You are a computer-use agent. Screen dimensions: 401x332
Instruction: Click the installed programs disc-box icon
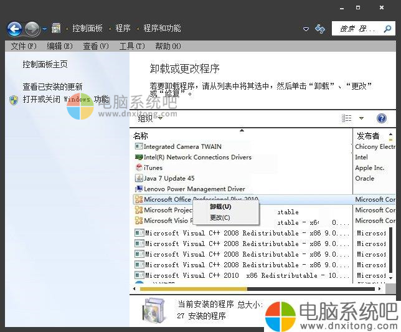(153, 311)
